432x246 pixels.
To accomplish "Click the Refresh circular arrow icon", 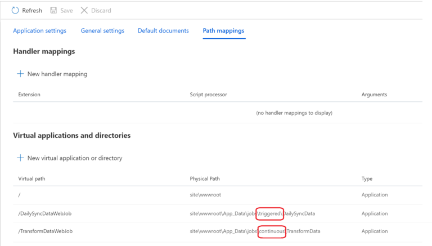I will 15,10.
